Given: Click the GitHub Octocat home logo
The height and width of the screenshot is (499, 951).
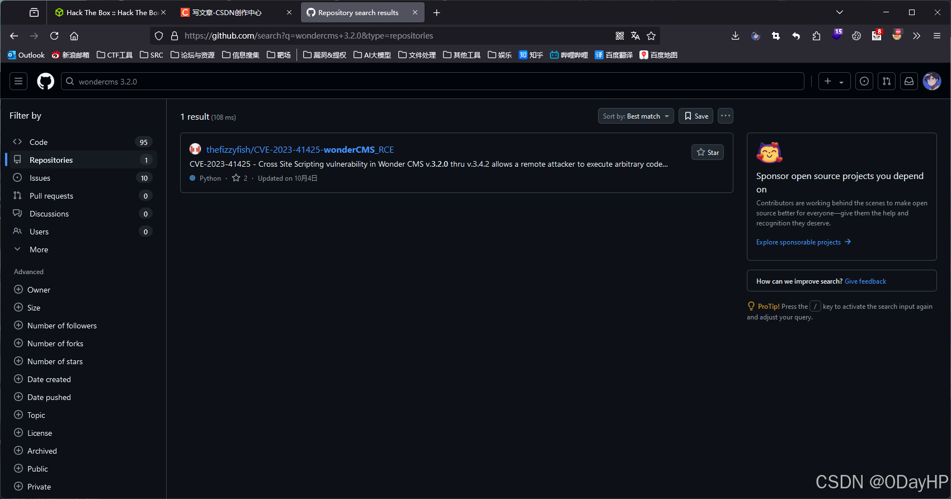Looking at the screenshot, I should [45, 81].
